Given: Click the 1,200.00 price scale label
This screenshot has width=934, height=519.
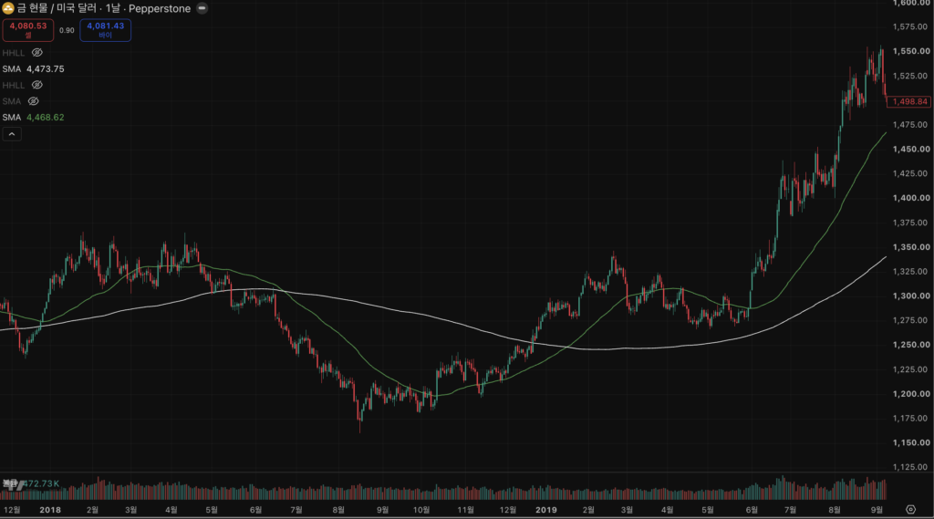Looking at the screenshot, I should click(x=911, y=394).
